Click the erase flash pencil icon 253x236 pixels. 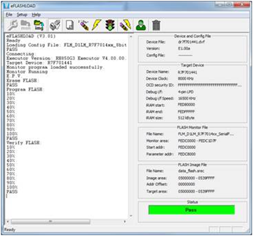tap(84, 25)
